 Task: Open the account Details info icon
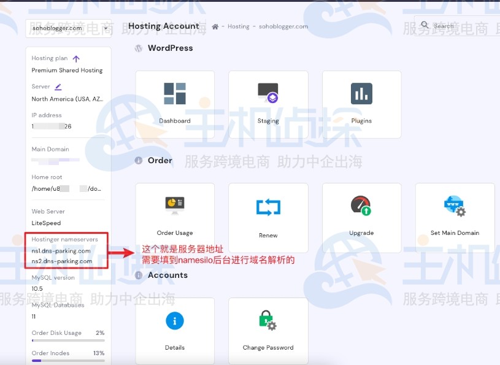tap(175, 321)
